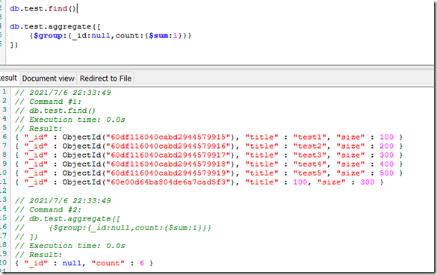This screenshot has height=275, width=437.
Task: Select the Result tab
Action: coord(8,78)
